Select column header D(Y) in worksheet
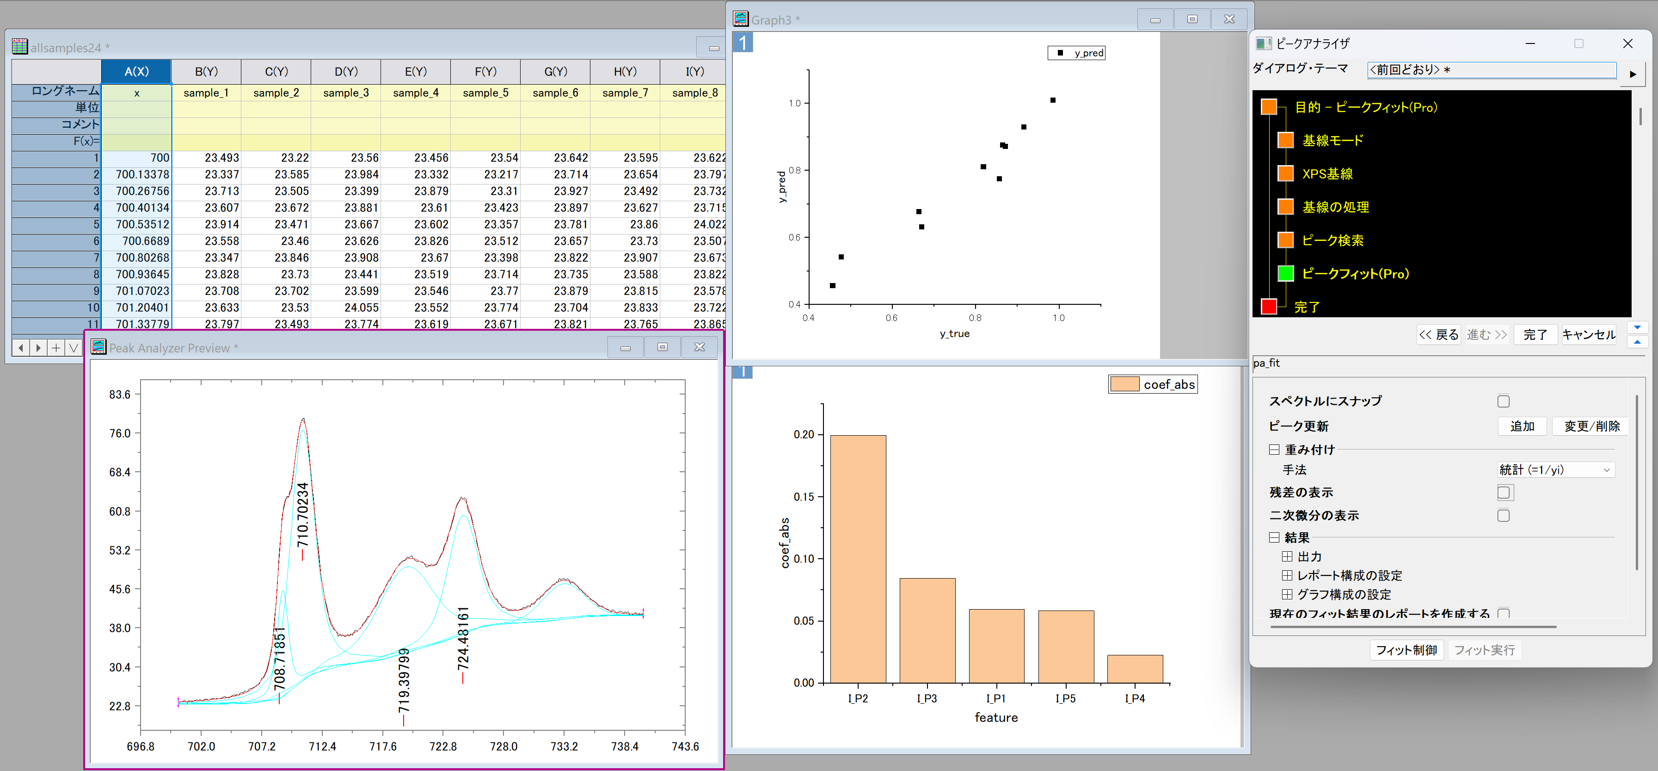1658x771 pixels. tap(346, 72)
